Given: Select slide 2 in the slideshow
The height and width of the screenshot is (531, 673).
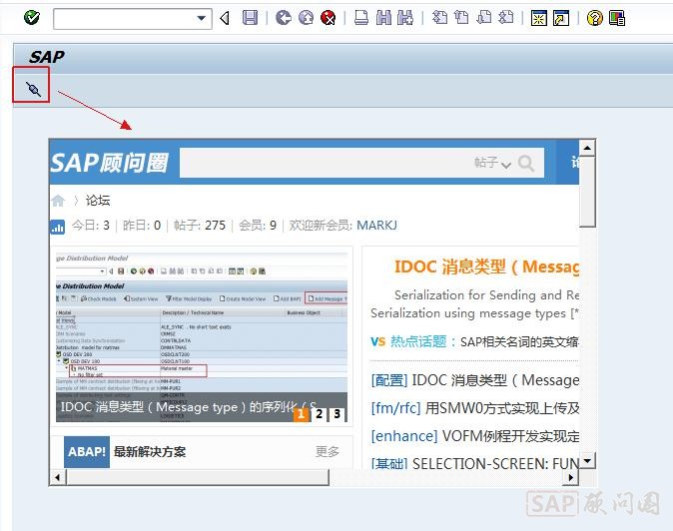Looking at the screenshot, I should coord(319,414).
